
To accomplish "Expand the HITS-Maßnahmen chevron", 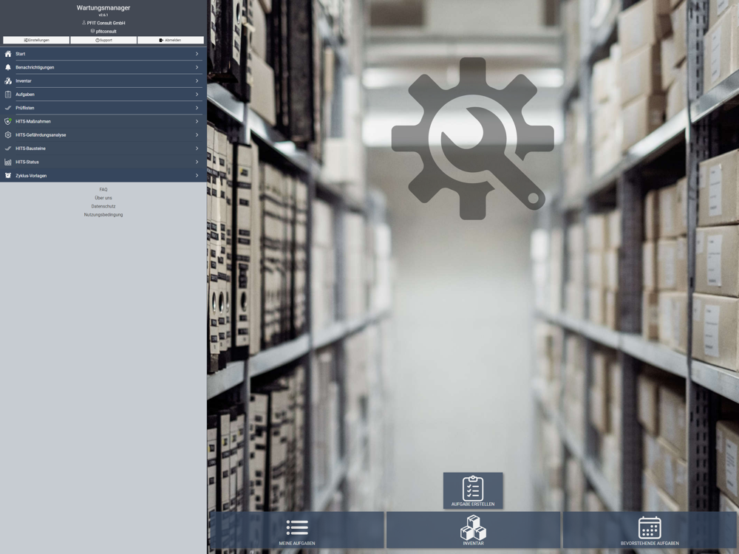I will click(197, 122).
